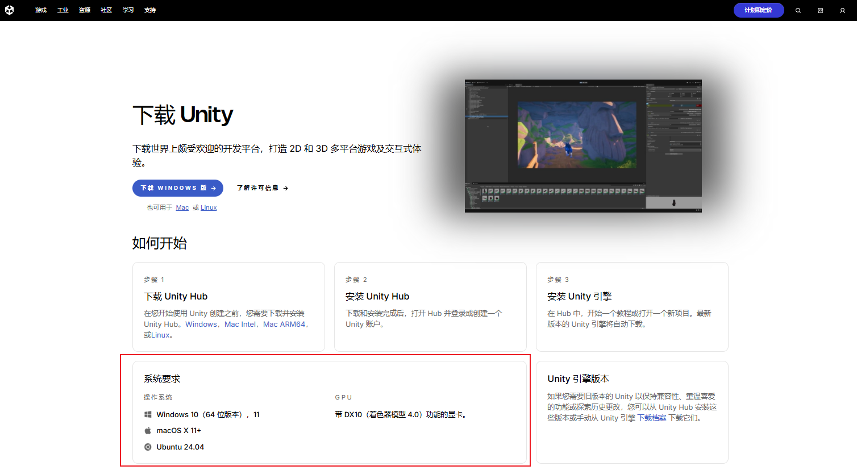The image size is (857, 470).
Task: Open the 社区 menu
Action: click(106, 10)
